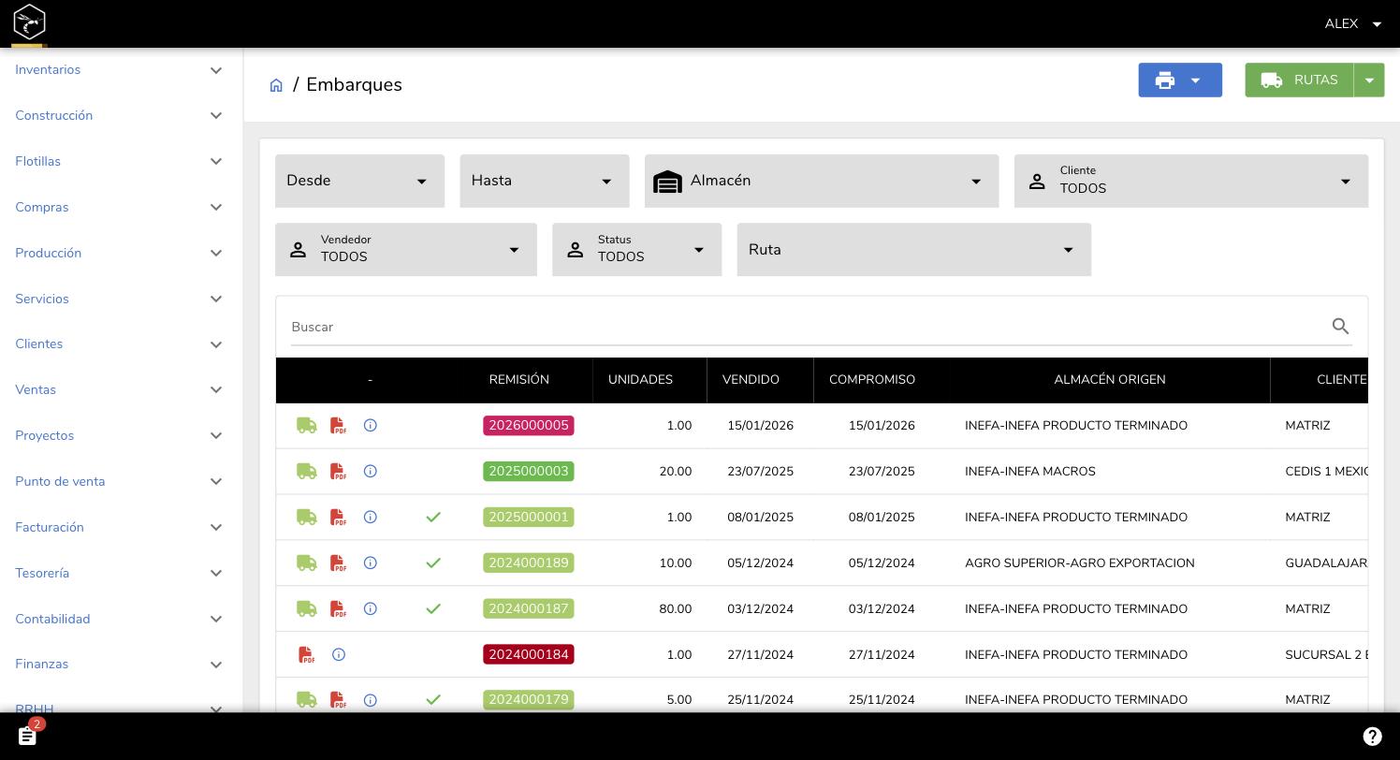1400x760 pixels.
Task: Open remisión badge 2025000003
Action: coord(529,472)
